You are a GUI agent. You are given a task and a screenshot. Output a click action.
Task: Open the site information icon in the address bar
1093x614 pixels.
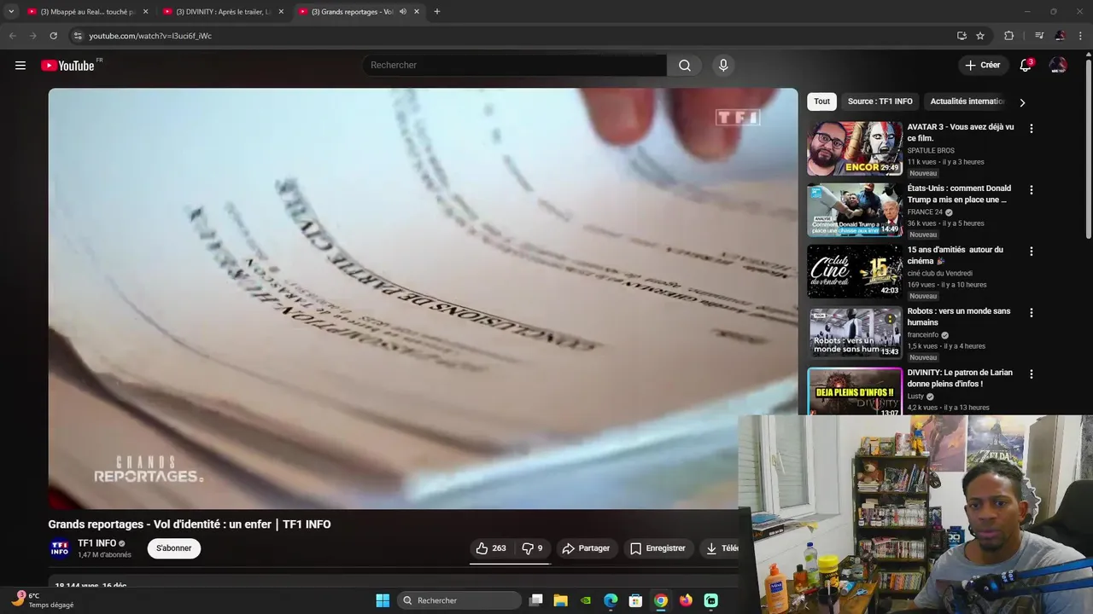[x=78, y=36]
